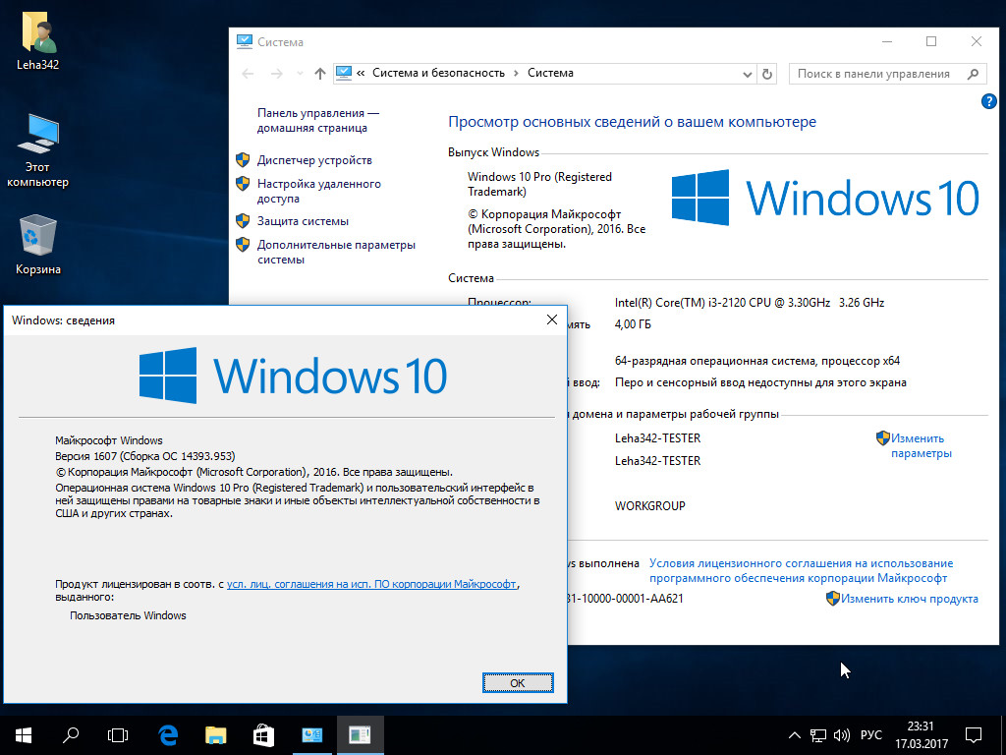The height and width of the screenshot is (755, 1006).
Task: Refresh the Система window
Action: (x=766, y=74)
